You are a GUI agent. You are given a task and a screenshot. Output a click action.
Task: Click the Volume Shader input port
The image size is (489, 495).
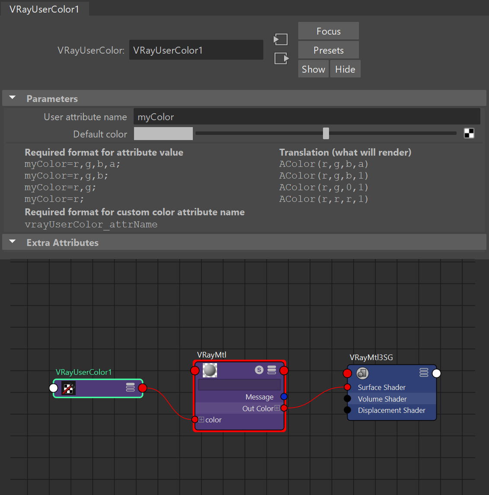[x=348, y=399]
